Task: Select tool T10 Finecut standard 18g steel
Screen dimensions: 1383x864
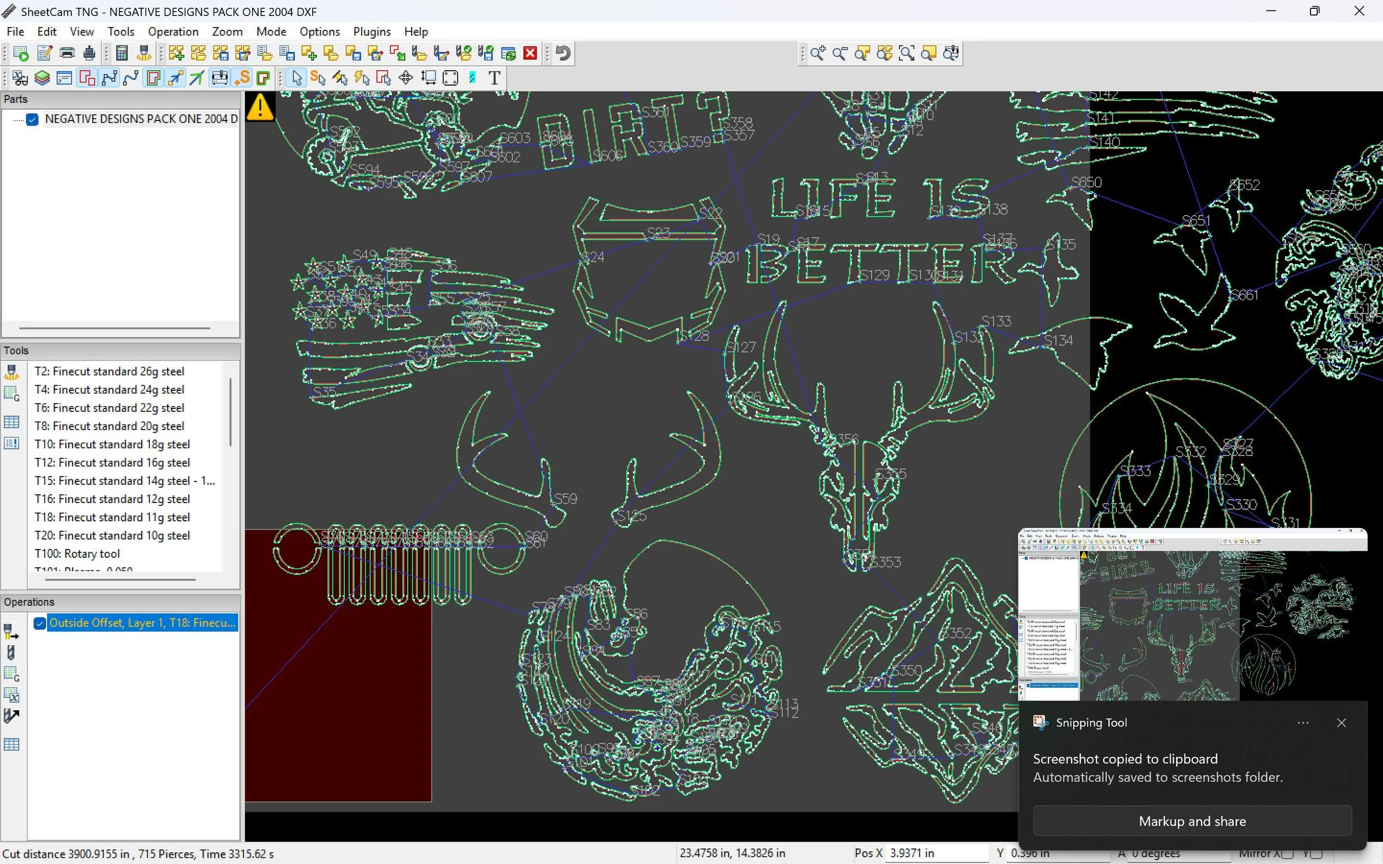Action: tap(112, 444)
